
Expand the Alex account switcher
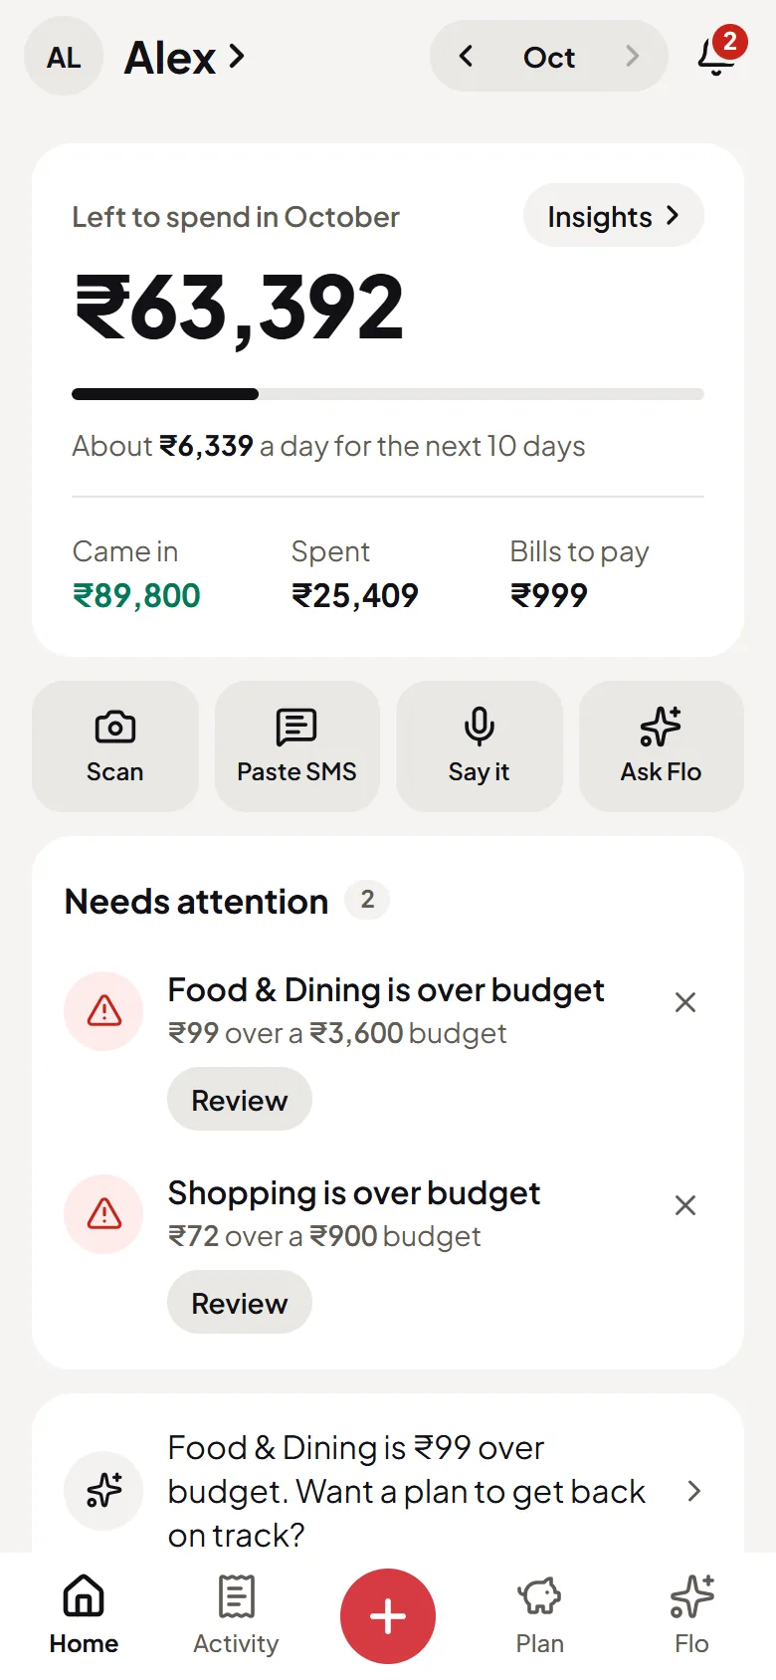coord(185,58)
